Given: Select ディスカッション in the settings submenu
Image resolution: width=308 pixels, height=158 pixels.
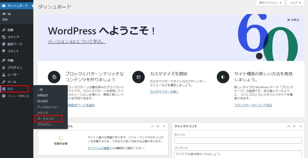Looking at the screenshot, I should (48, 107).
